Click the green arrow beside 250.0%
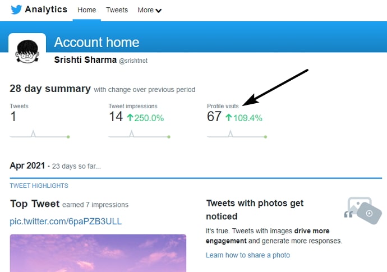387x272 pixels. tap(130, 117)
